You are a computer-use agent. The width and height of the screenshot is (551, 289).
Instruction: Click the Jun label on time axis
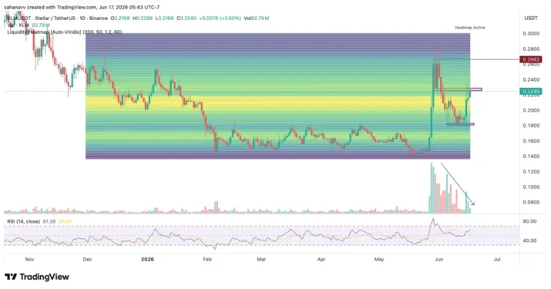click(x=439, y=259)
